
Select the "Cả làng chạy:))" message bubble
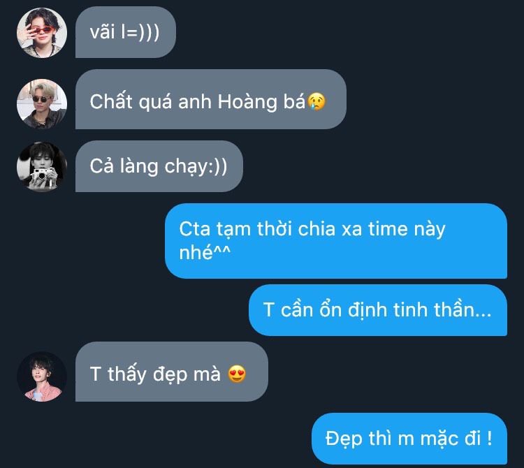click(159, 166)
